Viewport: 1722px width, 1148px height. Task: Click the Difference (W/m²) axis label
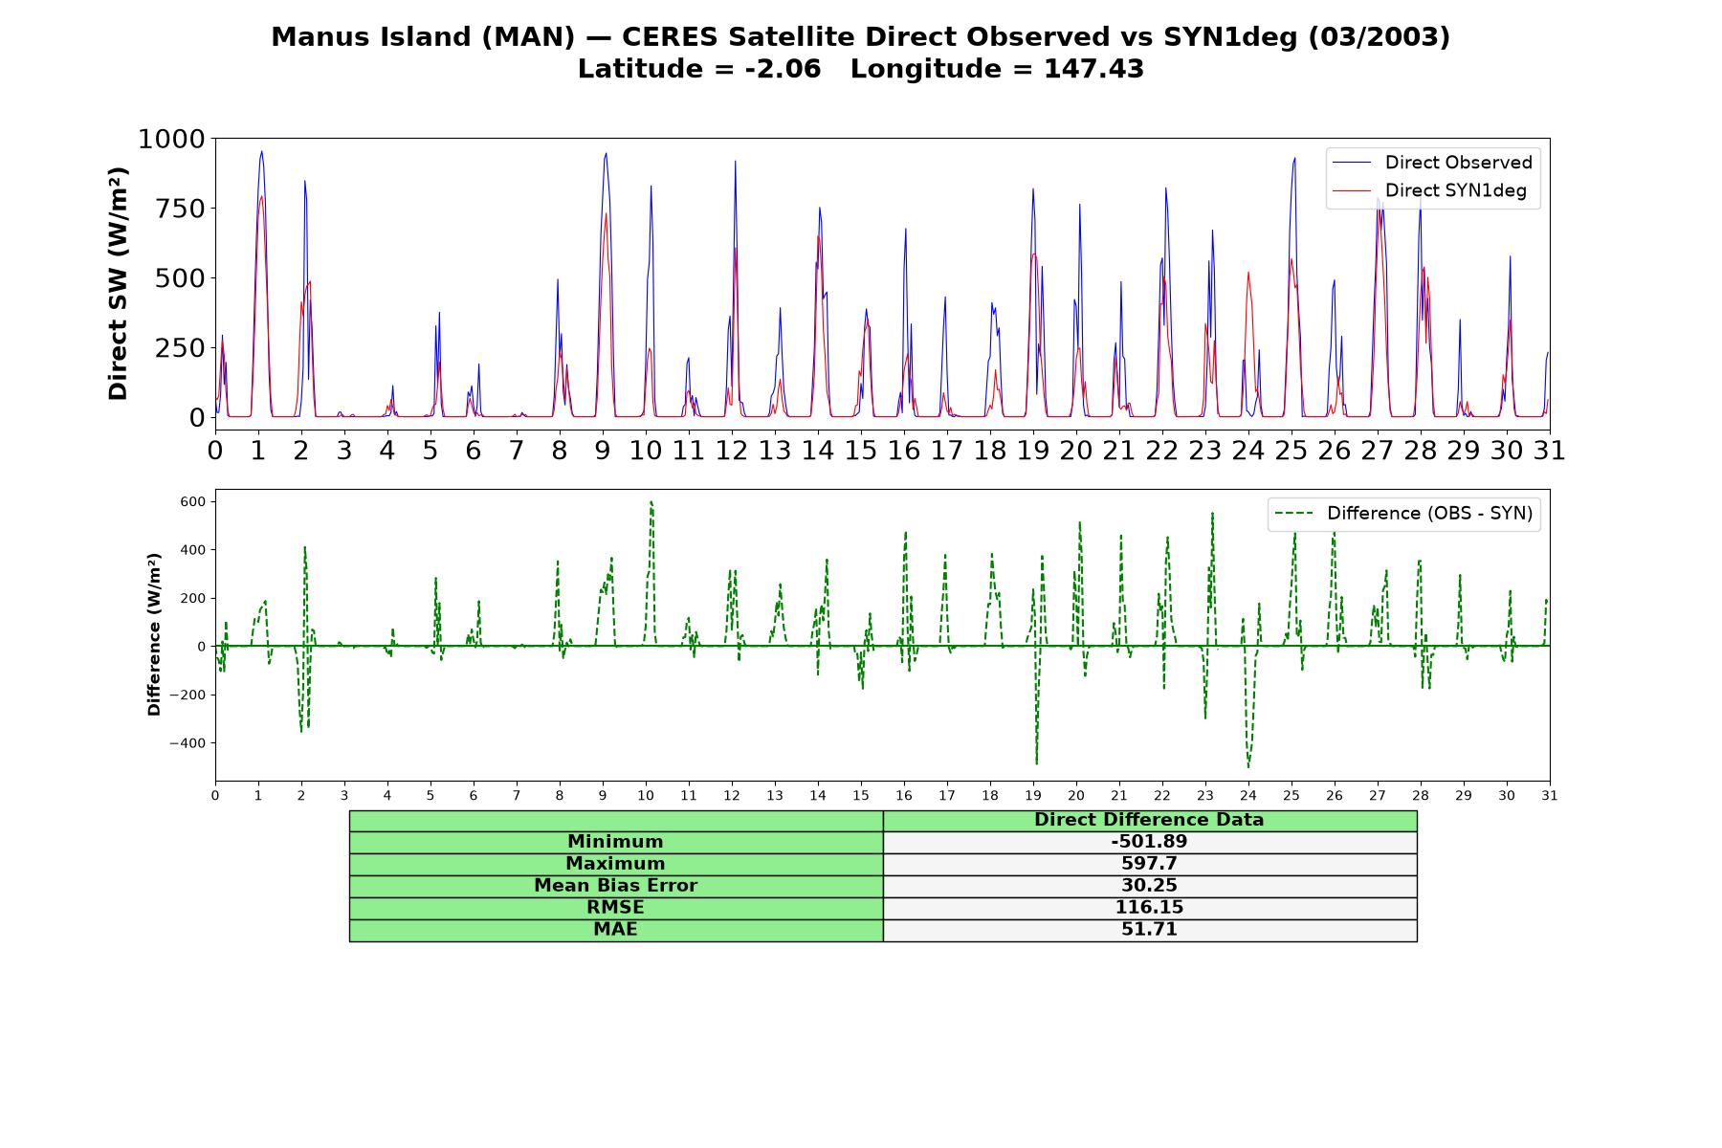(x=154, y=634)
